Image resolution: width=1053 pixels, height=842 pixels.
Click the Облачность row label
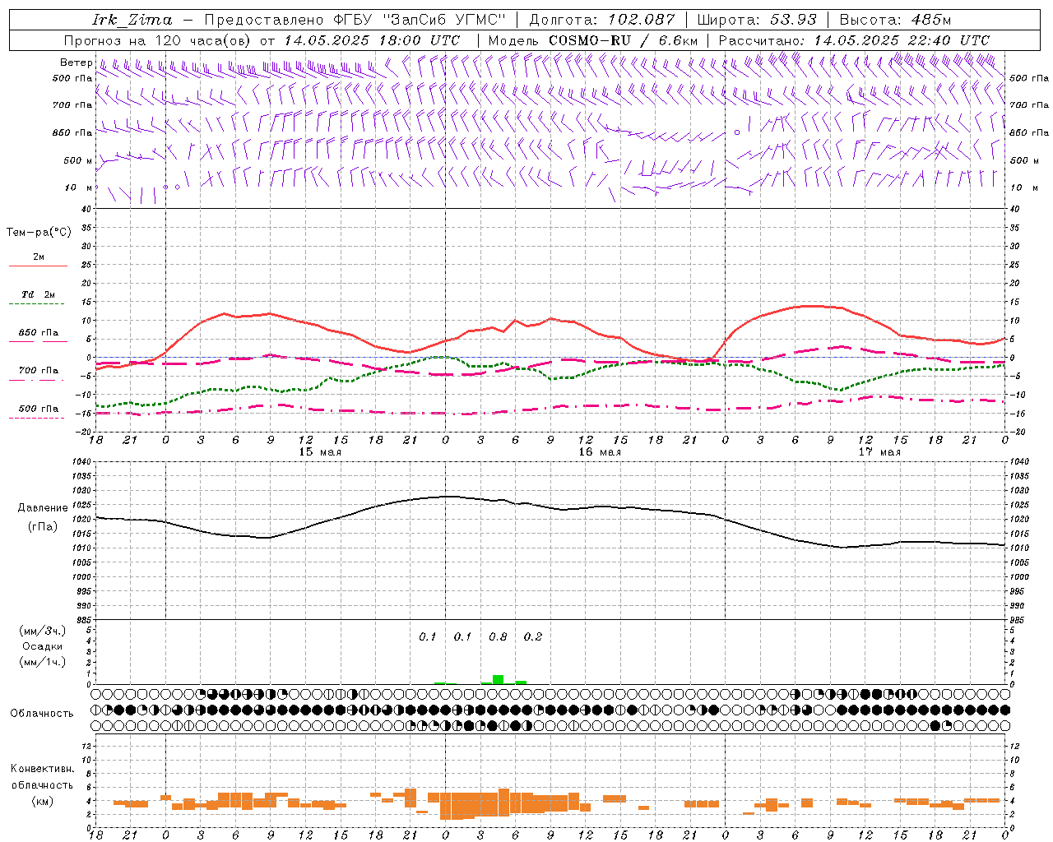42,714
